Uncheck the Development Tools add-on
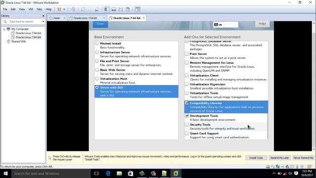Viewport: 316px width, 178px height. pos(187,116)
